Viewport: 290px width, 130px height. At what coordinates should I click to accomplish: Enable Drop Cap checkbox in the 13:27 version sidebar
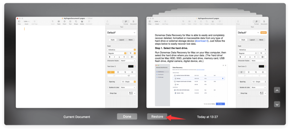239,93
